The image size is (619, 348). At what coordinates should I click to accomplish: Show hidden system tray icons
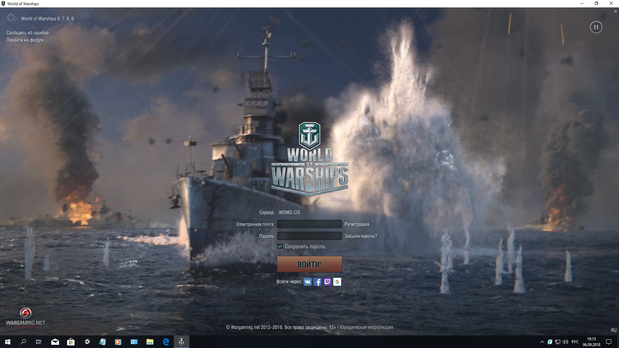542,342
